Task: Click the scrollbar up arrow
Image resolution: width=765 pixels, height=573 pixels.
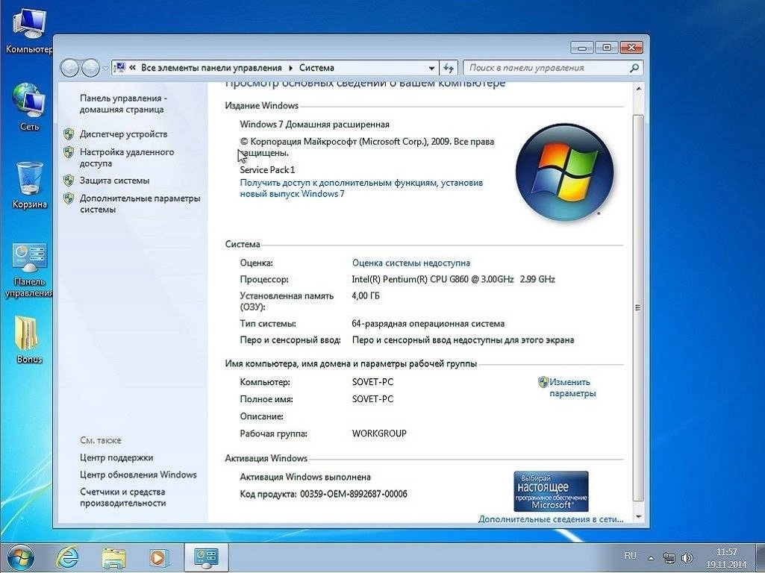Action: click(x=638, y=90)
